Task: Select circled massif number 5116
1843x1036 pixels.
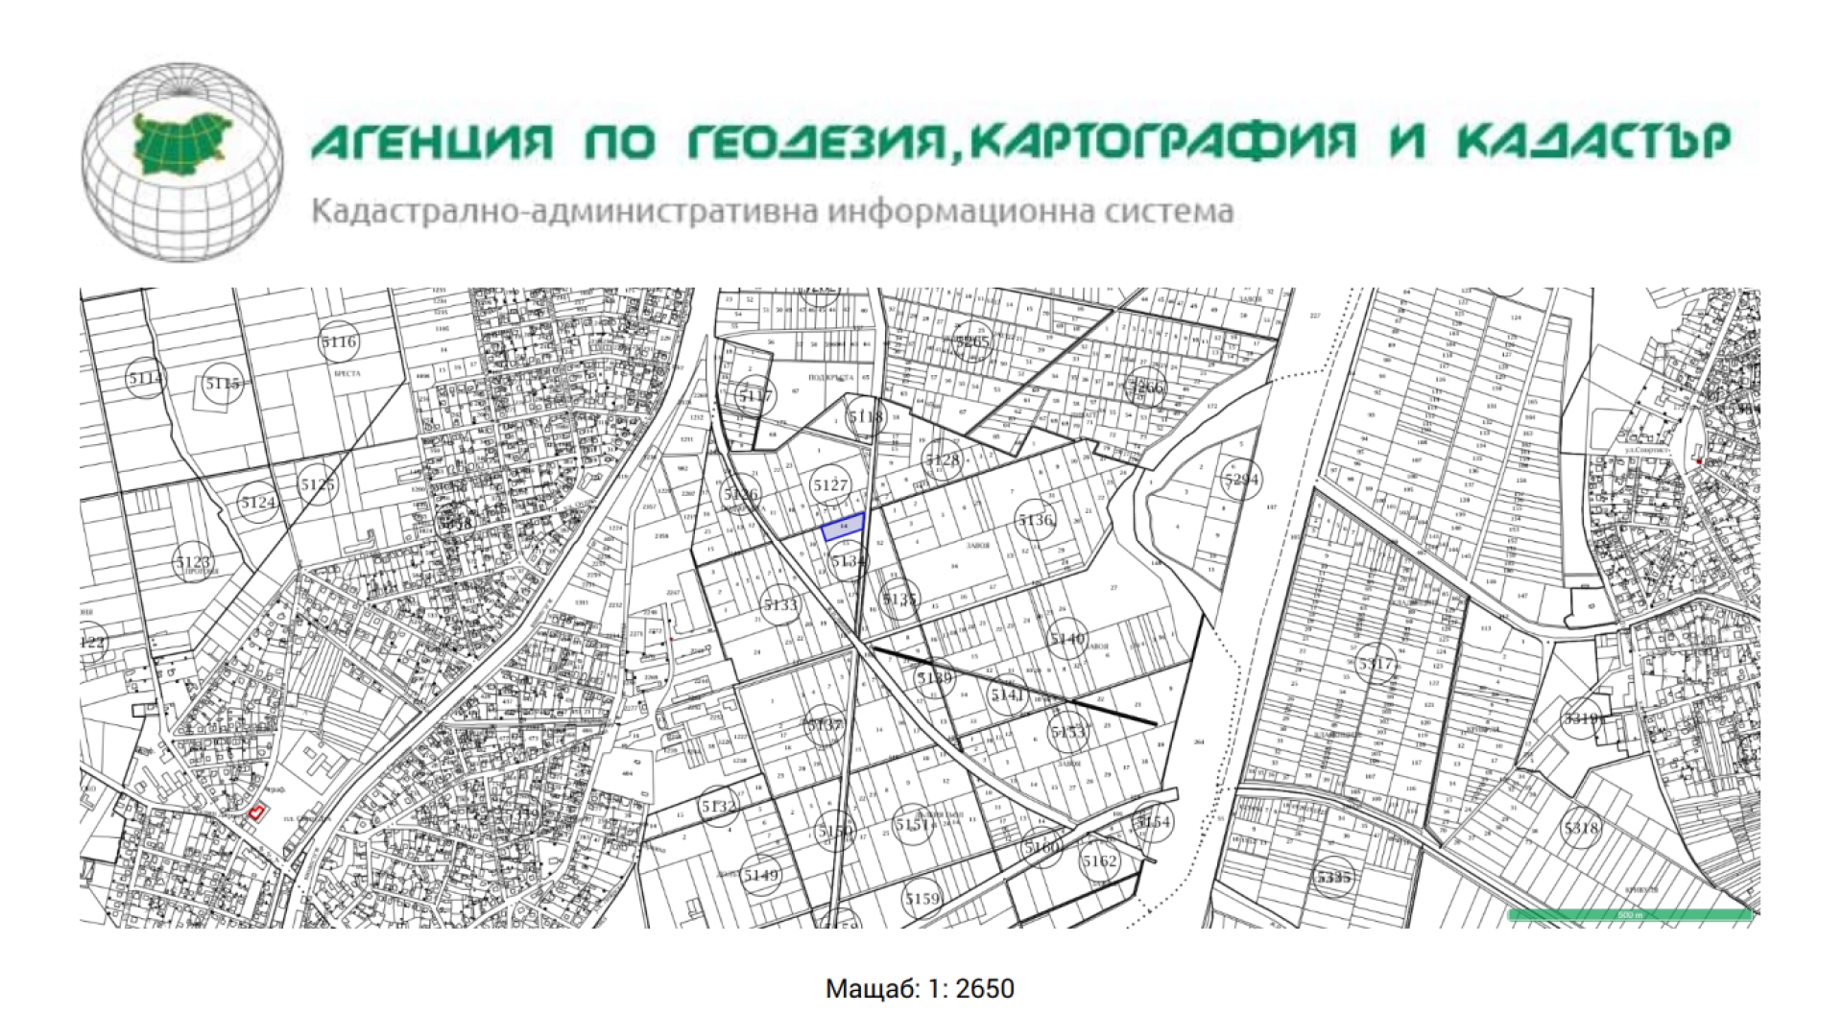Action: click(339, 342)
